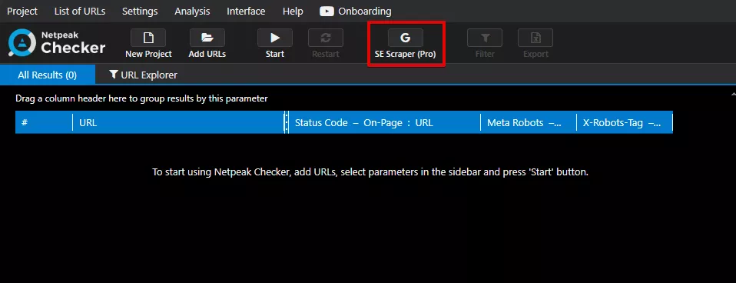The image size is (736, 283).
Task: Click the YouTube Onboarding icon
Action: (327, 12)
